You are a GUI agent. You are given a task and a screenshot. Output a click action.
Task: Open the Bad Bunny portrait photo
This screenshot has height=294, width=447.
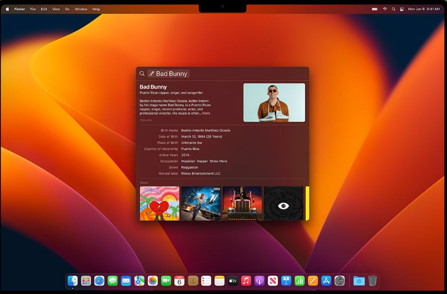(274, 103)
